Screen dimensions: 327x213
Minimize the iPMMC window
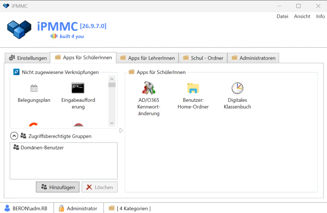279,6
